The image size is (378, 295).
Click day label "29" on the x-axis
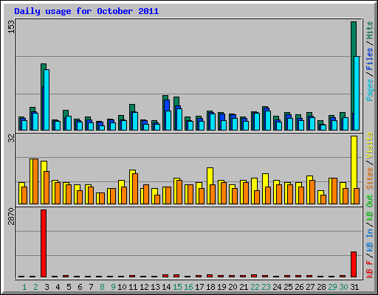332,287
